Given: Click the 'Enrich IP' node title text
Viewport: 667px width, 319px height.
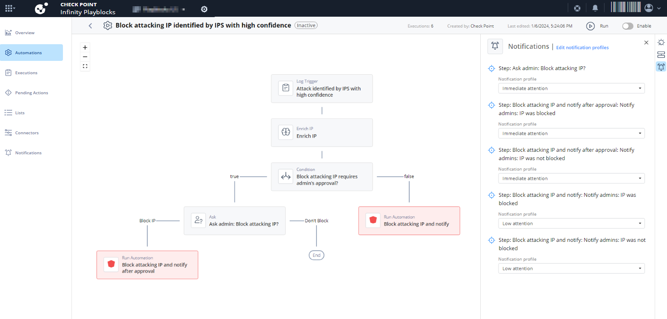Looking at the screenshot, I should 306,136.
